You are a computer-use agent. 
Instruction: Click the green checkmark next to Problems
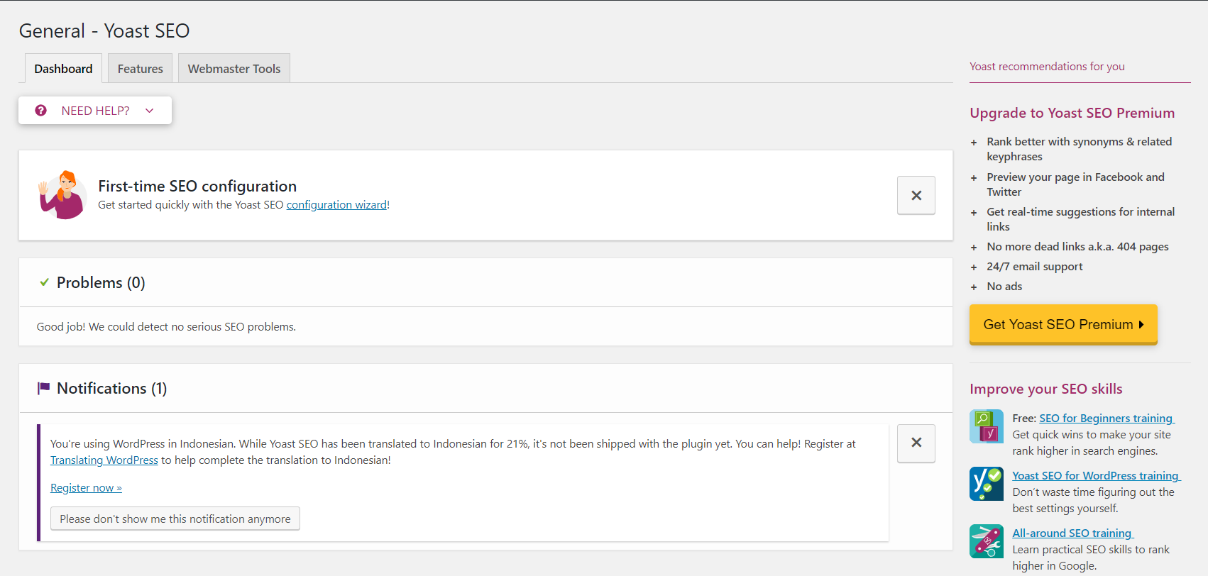coord(44,282)
